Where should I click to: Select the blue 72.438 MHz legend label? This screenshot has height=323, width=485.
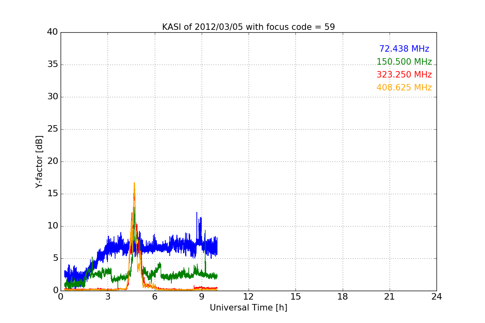pos(404,49)
